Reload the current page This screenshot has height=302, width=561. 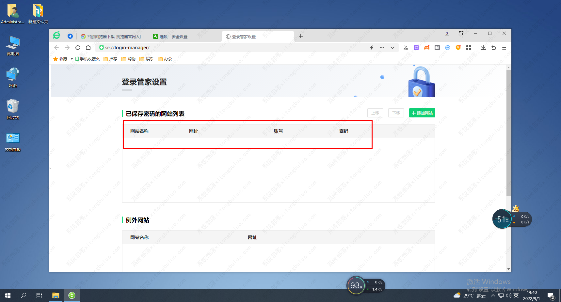point(78,48)
